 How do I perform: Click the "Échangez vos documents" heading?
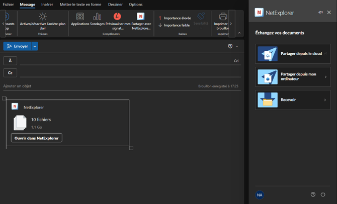point(280,33)
